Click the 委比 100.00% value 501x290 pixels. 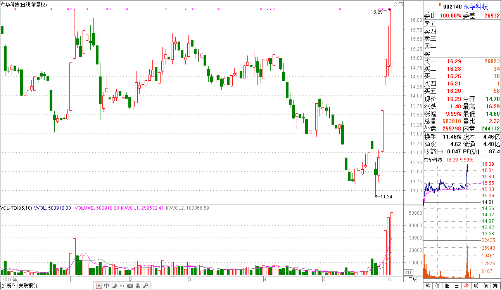point(450,16)
